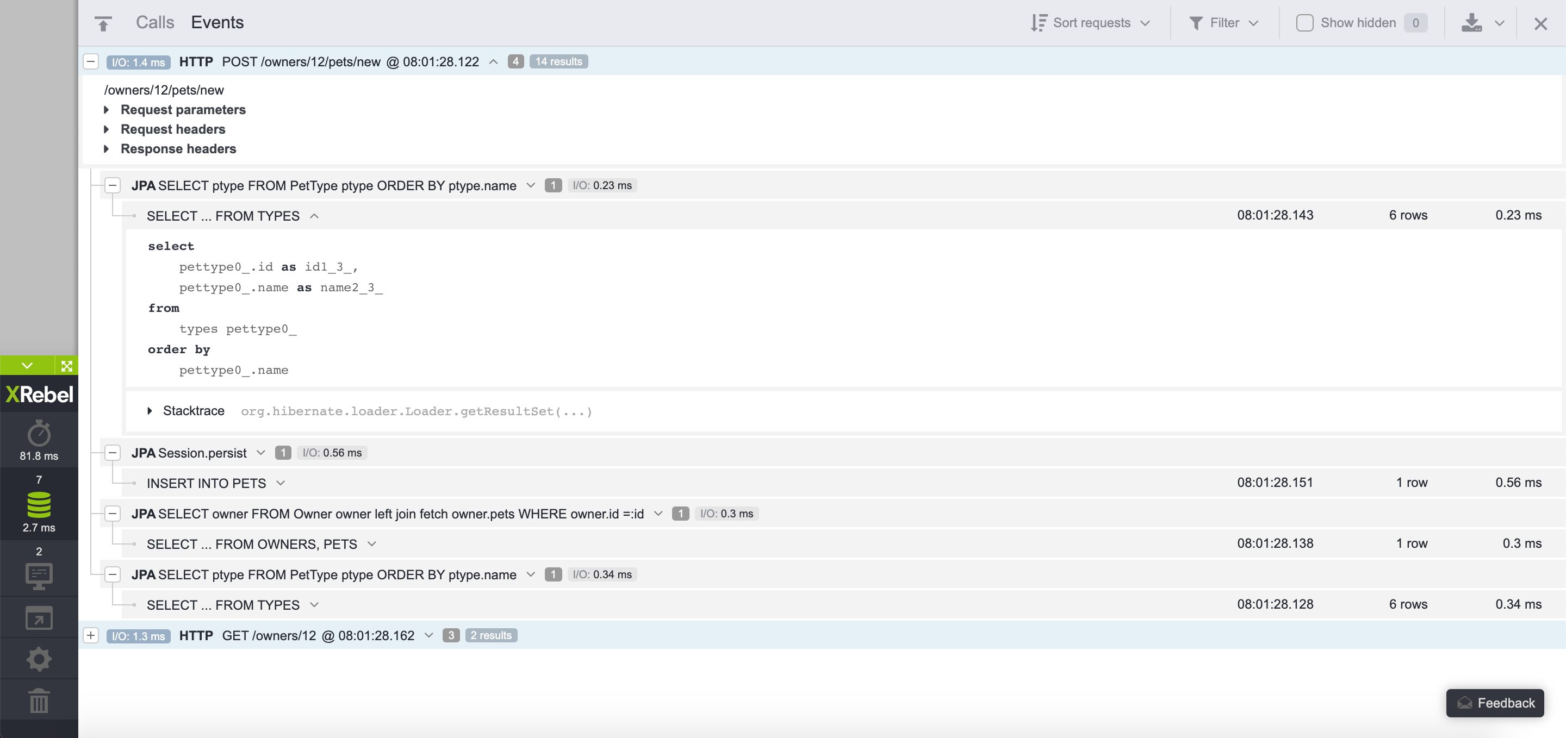Switch to the Events tab

coord(217,22)
